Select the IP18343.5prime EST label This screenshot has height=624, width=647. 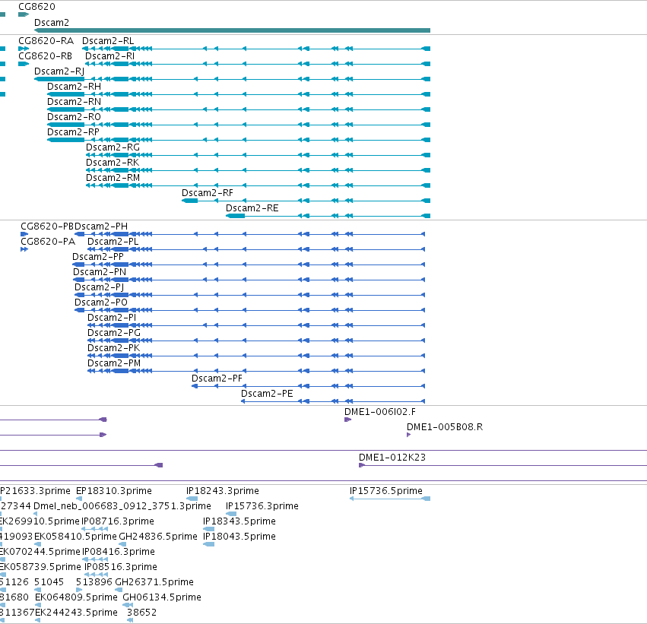[239, 521]
